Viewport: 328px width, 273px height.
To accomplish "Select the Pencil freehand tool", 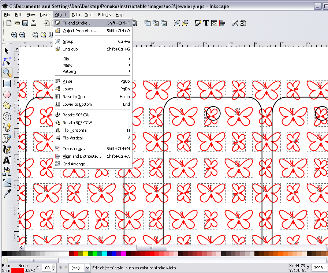I will click(7, 127).
